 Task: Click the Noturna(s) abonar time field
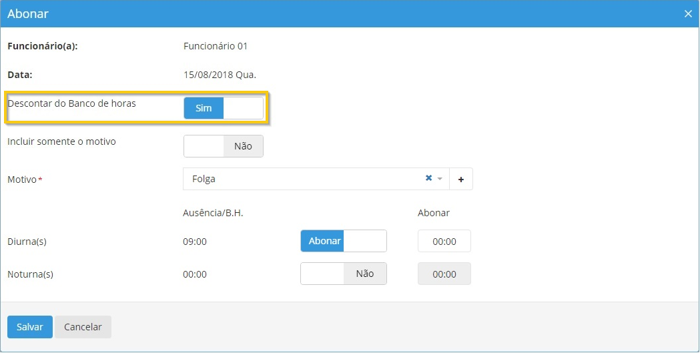point(444,274)
